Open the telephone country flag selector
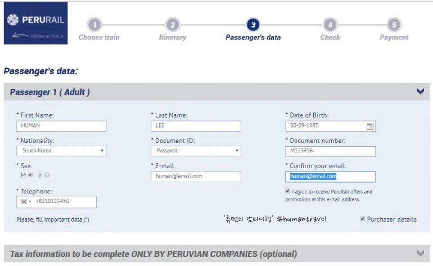This screenshot has width=433, height=266. point(26,202)
